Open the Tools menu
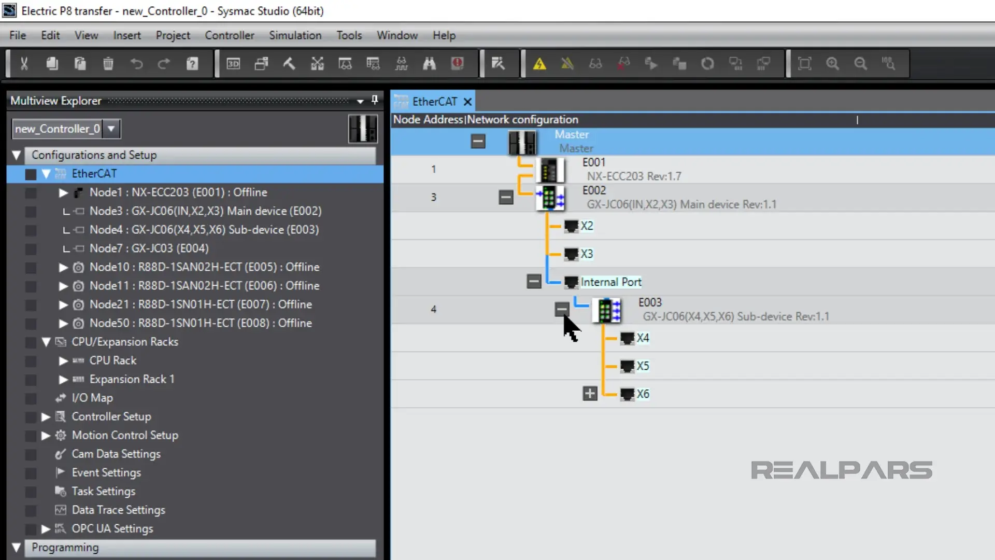This screenshot has height=560, width=995. point(349,35)
